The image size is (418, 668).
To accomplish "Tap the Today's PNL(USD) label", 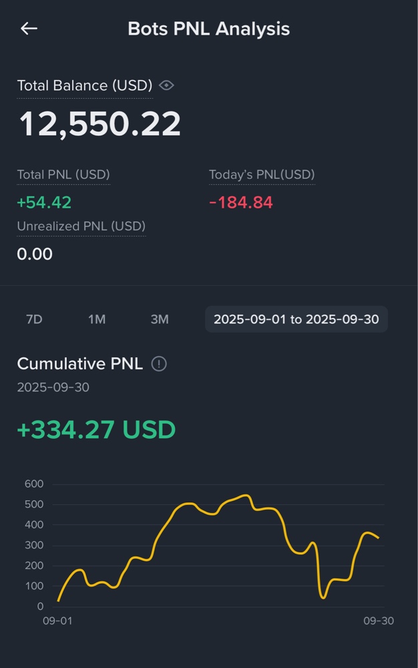I will point(262,175).
